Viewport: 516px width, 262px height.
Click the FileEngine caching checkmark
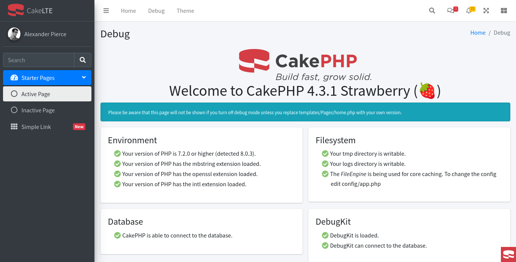(325, 174)
